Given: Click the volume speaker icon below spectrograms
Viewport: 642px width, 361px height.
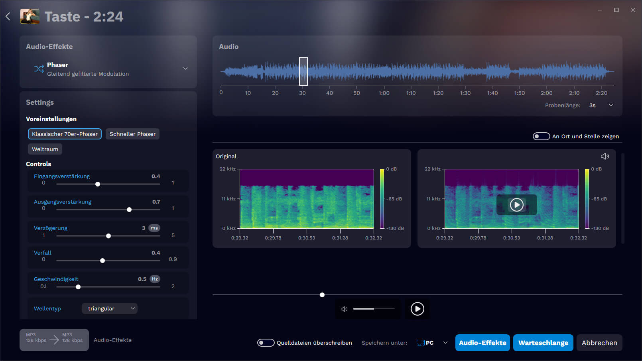Looking at the screenshot, I should tap(344, 309).
